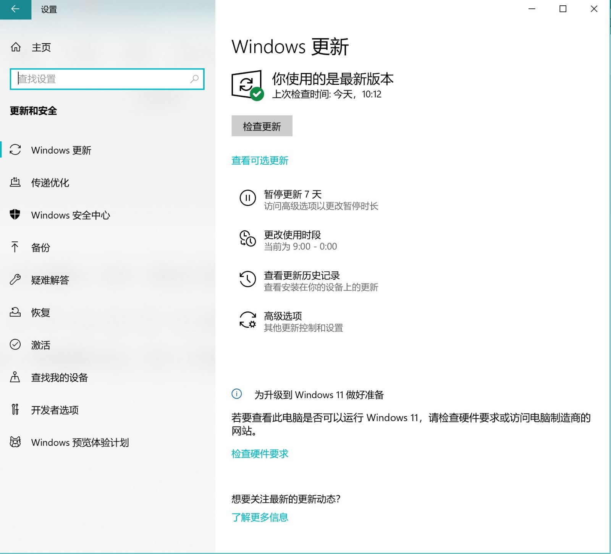This screenshot has height=554, width=611.
Task: Click the shield icon for Windows 安全中心
Action: click(x=15, y=215)
